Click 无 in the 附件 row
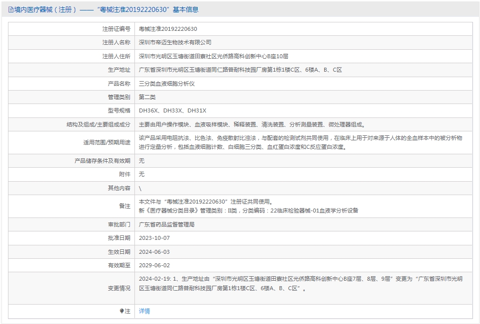This screenshot has height=324, width=480. [x=141, y=174]
